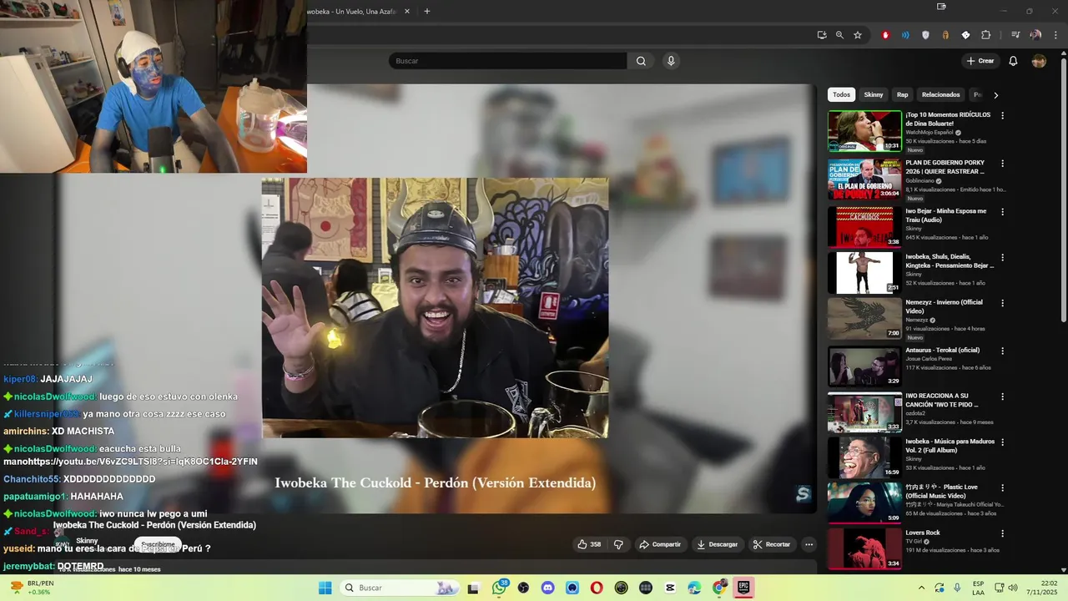Open Chrome profile avatar
The width and height of the screenshot is (1068, 601).
tap(1035, 35)
